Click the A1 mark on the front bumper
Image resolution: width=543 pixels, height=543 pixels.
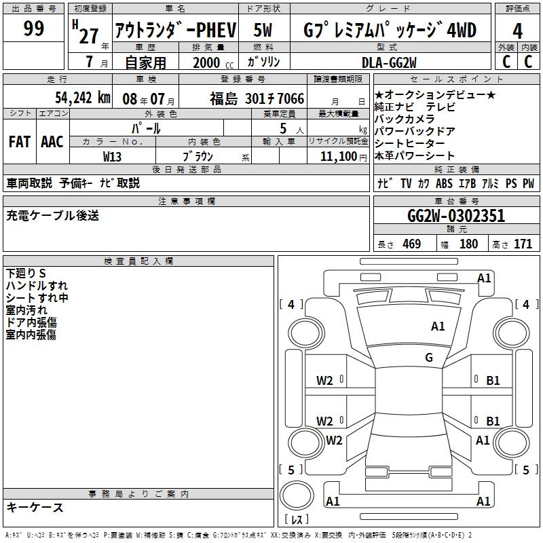pyautogui.click(x=484, y=278)
